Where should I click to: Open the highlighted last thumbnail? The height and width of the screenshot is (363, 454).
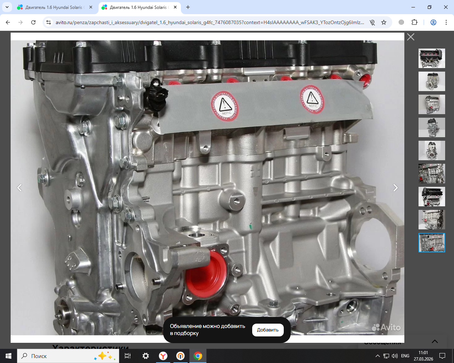(432, 243)
